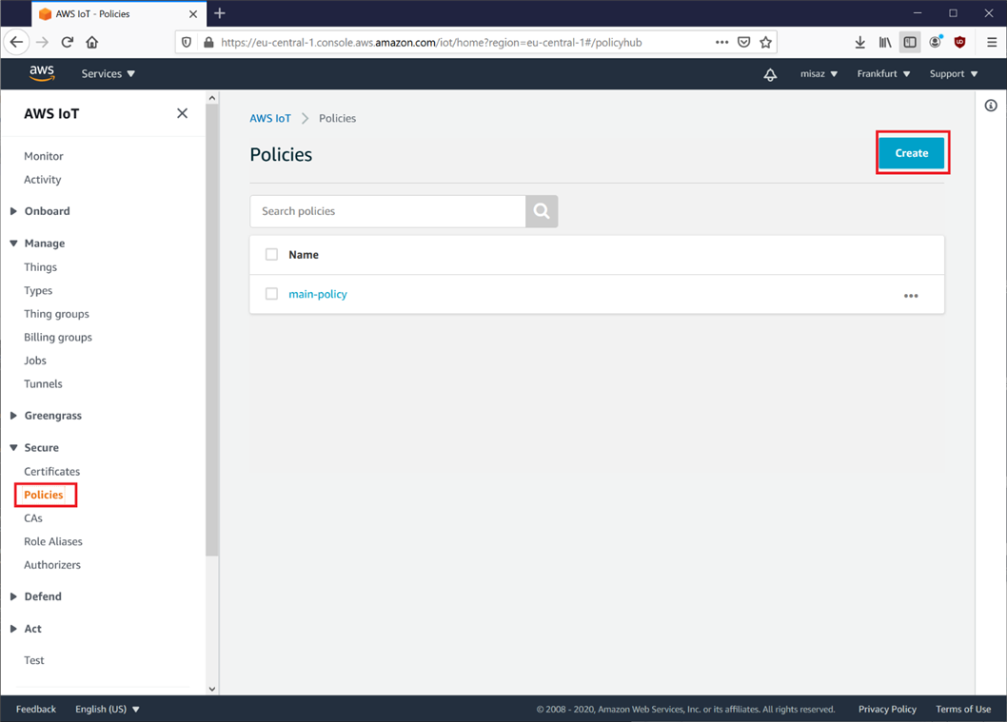Tick the checkbox for main-policy
This screenshot has width=1007, height=722.
pyautogui.click(x=271, y=294)
